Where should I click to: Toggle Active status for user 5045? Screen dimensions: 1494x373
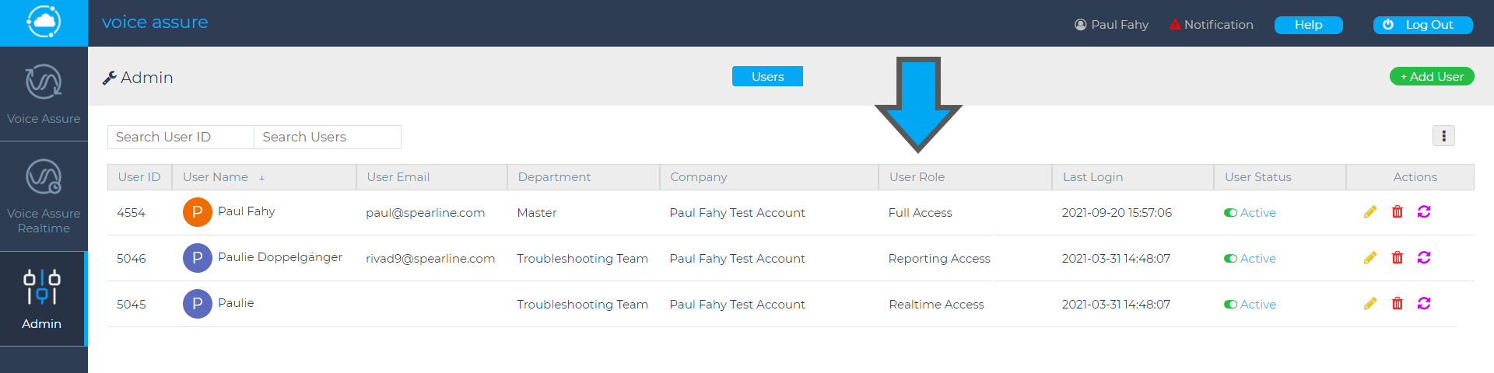(1230, 305)
